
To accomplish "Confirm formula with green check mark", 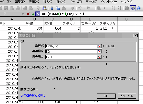I will (x=33, y=14).
